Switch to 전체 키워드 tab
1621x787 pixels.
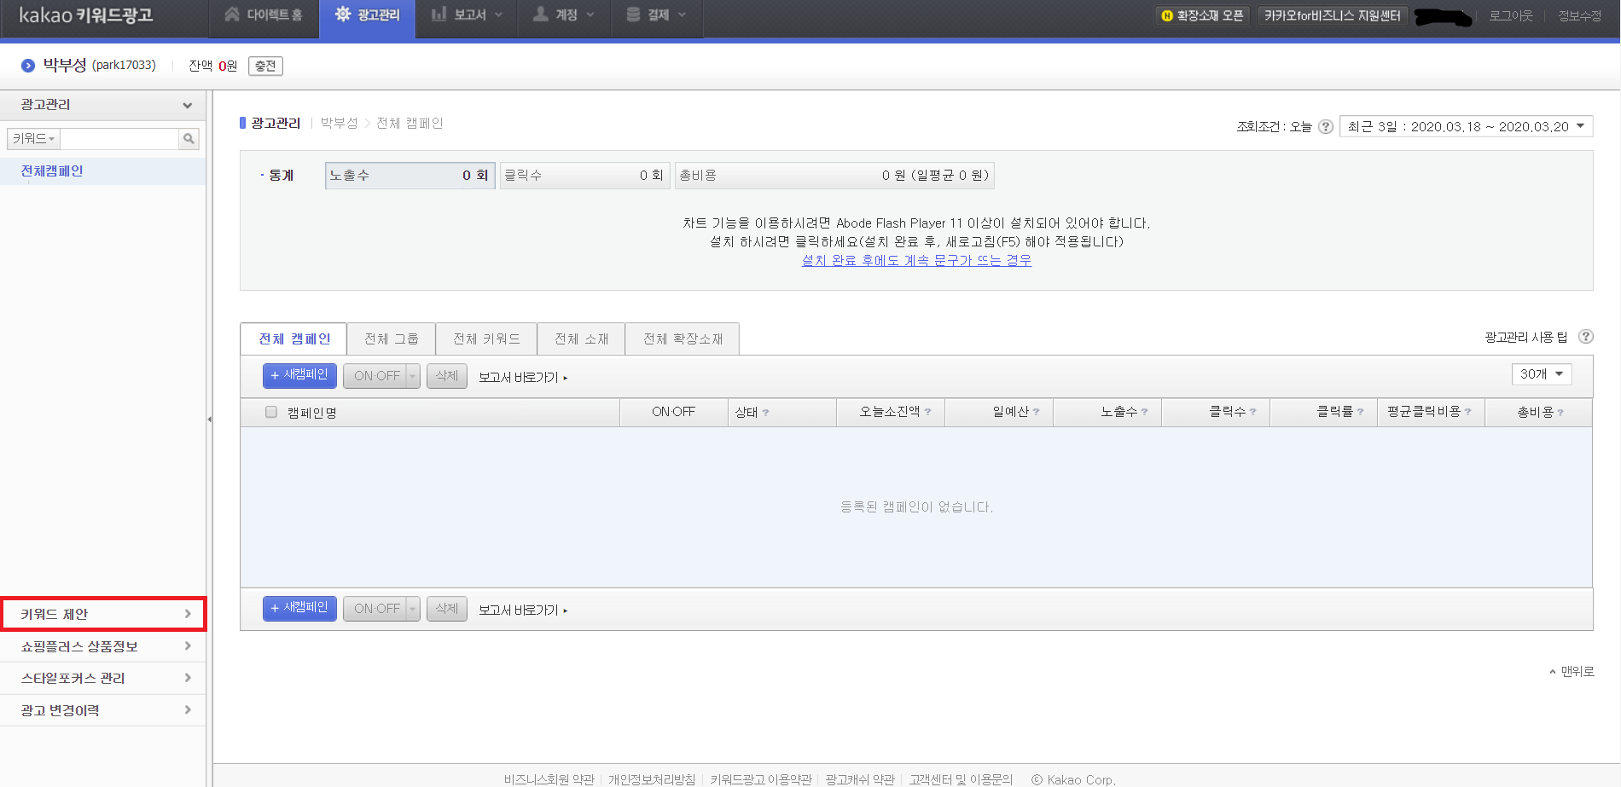pyautogui.click(x=486, y=339)
